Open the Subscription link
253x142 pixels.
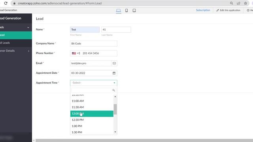pos(203,10)
